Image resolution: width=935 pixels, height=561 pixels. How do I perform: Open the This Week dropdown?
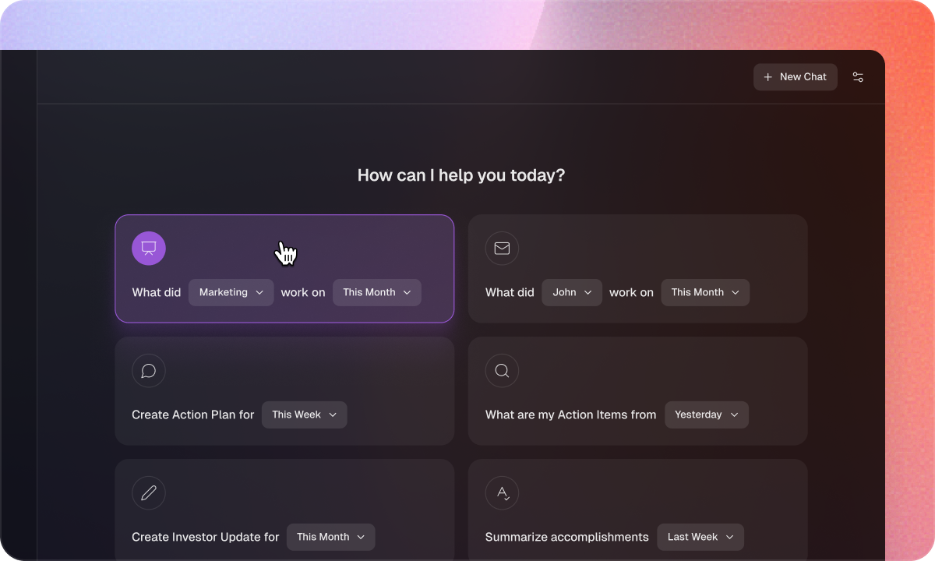[305, 415]
